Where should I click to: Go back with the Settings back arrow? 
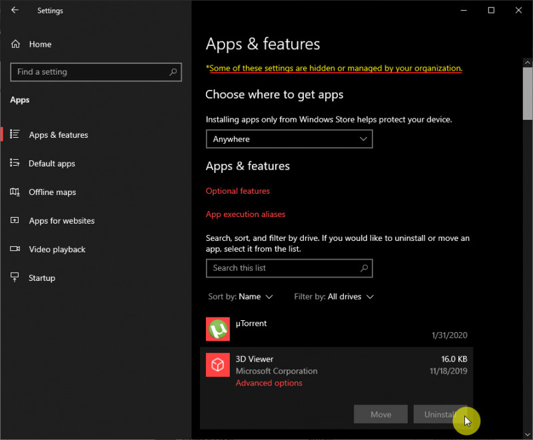[15, 10]
